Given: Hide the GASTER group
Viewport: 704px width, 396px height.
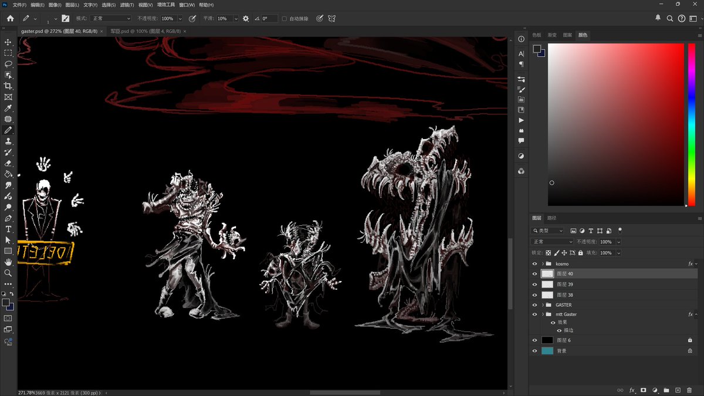Looking at the screenshot, I should [534, 305].
